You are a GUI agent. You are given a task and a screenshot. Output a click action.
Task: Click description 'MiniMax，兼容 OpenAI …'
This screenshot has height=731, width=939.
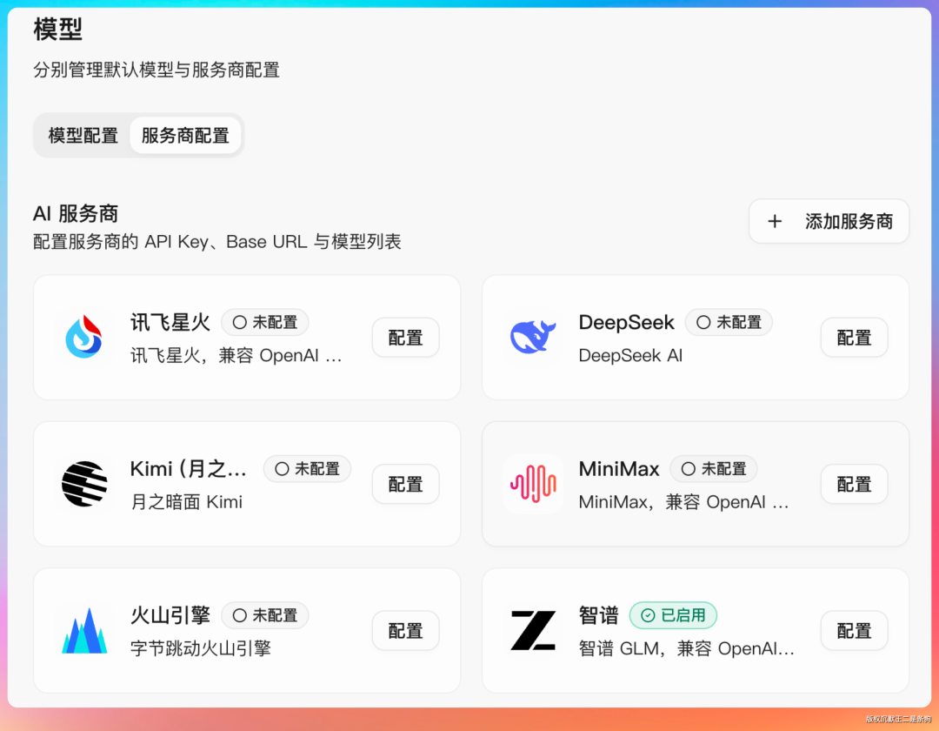point(683,501)
